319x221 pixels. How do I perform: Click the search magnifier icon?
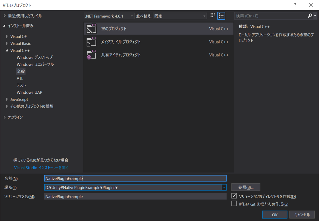pos(310,16)
